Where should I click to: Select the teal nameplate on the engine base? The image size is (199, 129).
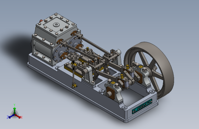142,106
